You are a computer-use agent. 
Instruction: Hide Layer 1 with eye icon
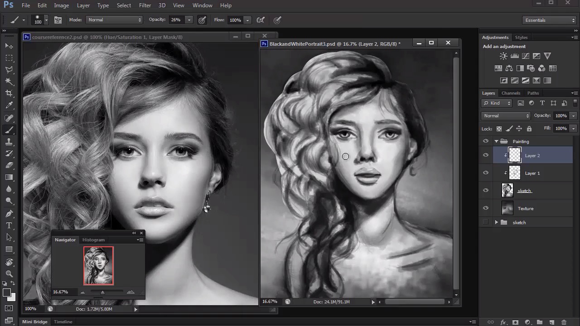[486, 173]
